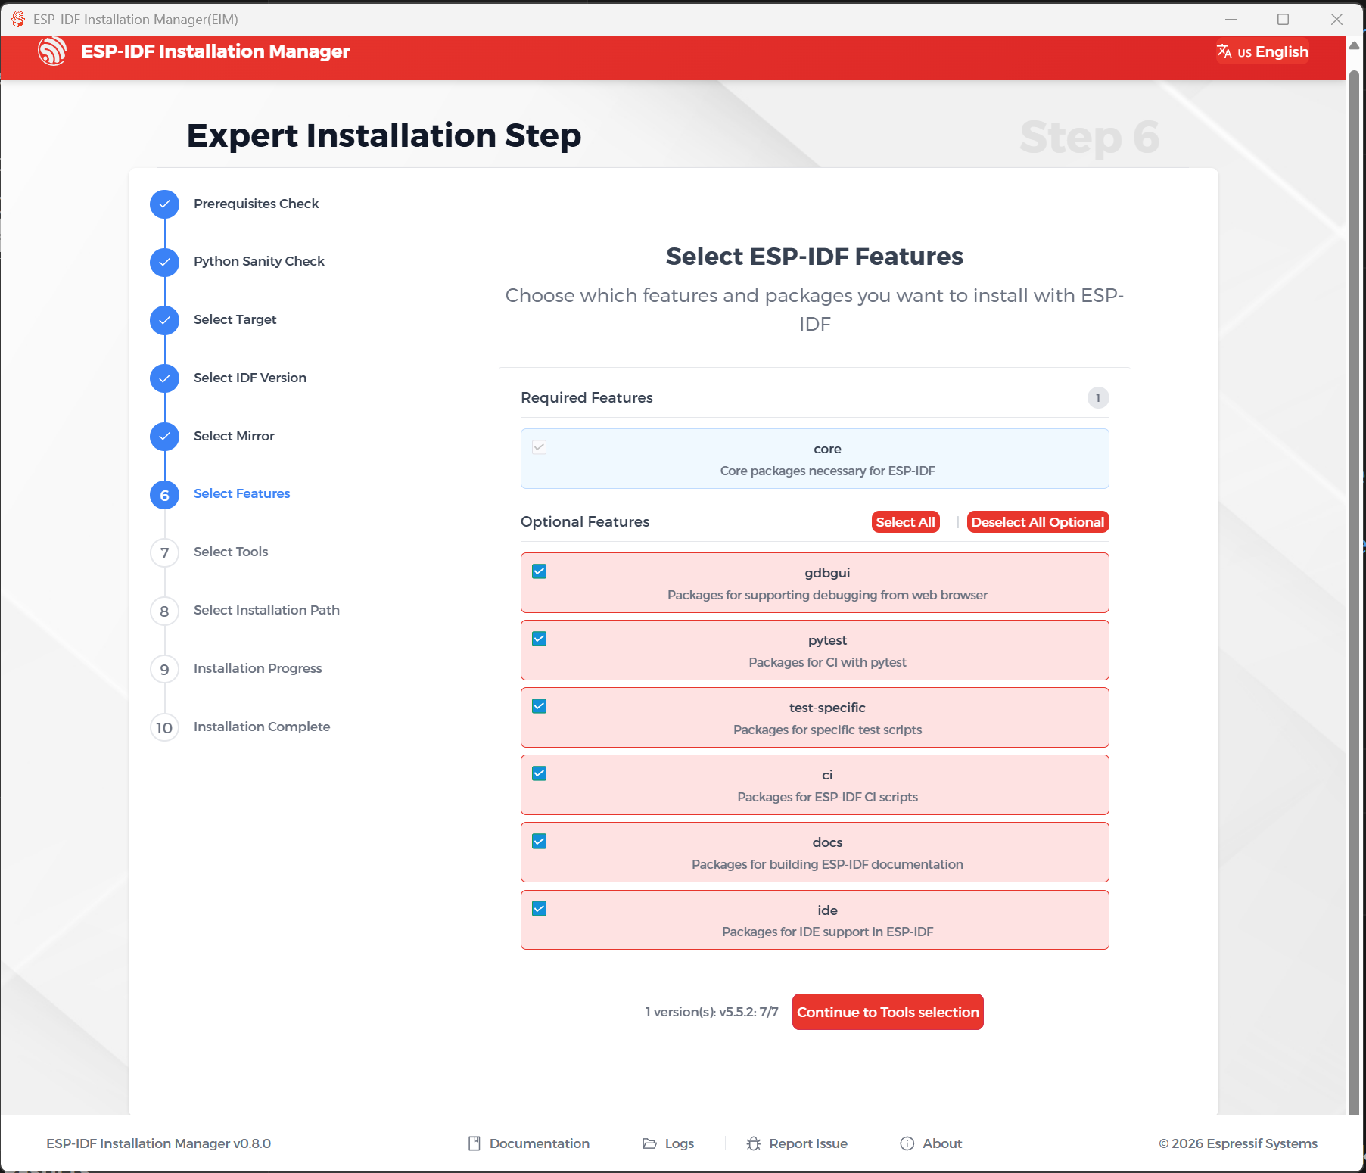This screenshot has width=1366, height=1173.
Task: Click Deselect All Optional button
Action: 1038,522
